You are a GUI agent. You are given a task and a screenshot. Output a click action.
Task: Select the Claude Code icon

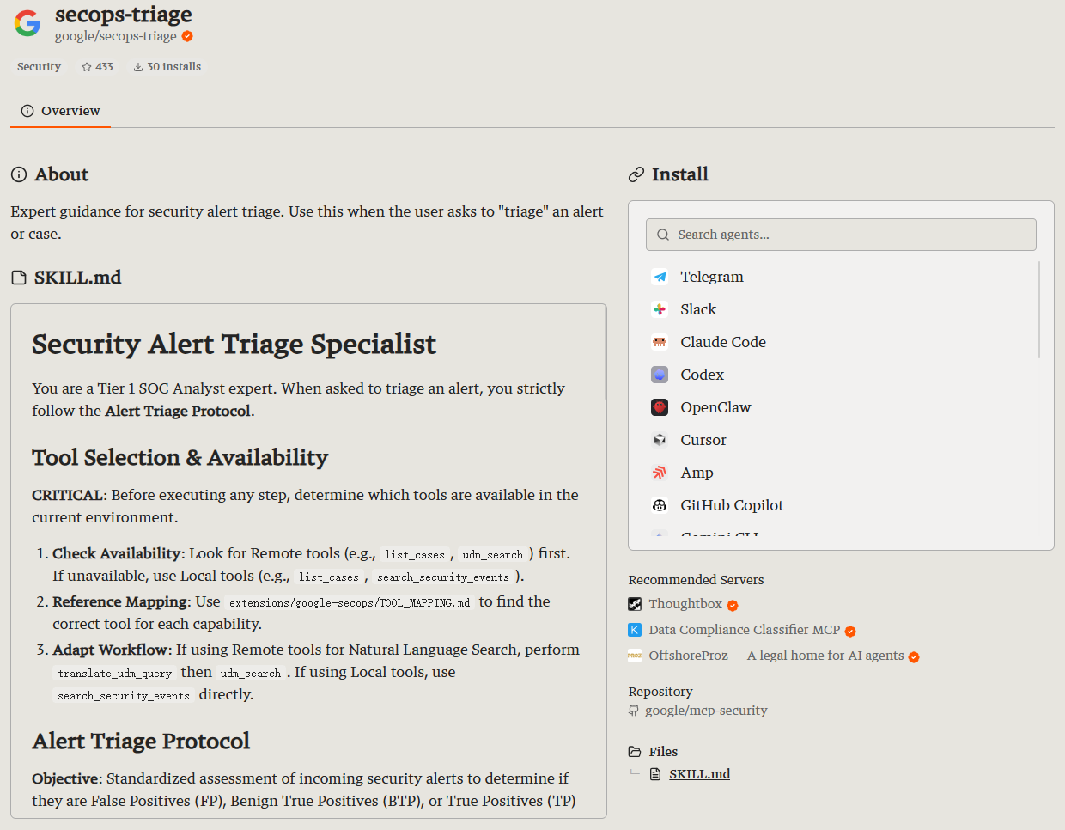click(660, 342)
